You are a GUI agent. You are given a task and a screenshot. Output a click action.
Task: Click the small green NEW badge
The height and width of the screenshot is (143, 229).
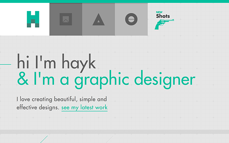point(160,13)
